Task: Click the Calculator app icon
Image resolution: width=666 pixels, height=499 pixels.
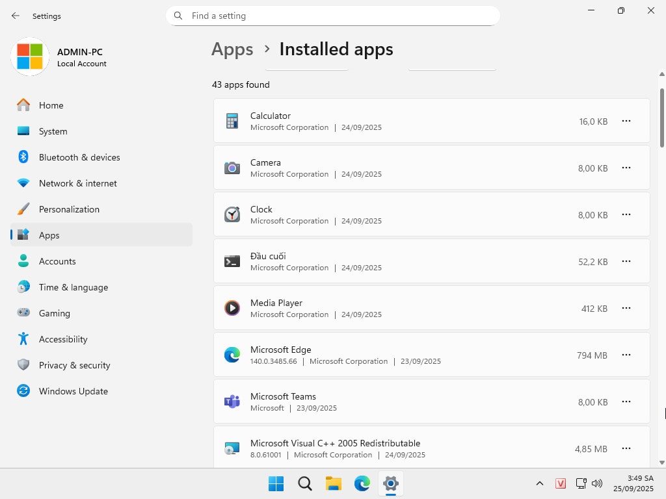Action: [232, 121]
